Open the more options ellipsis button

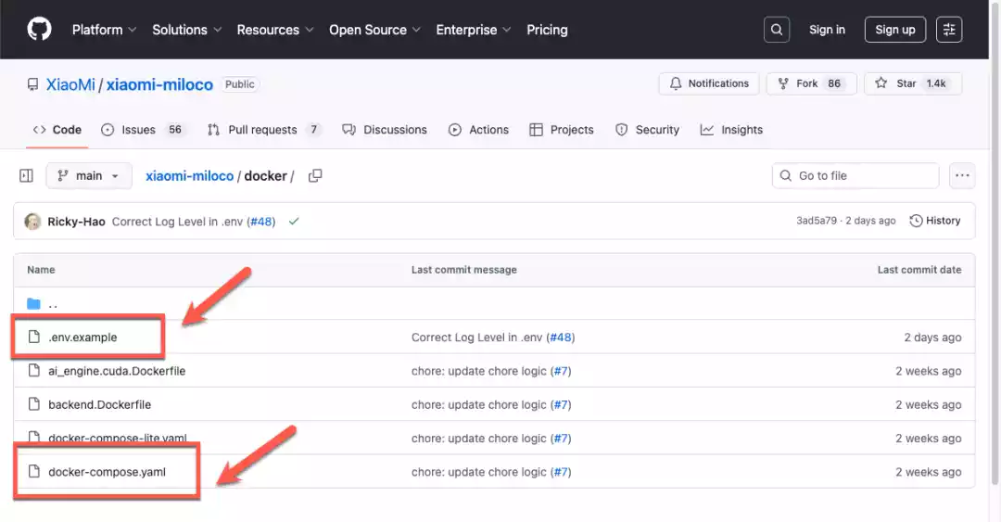click(962, 176)
